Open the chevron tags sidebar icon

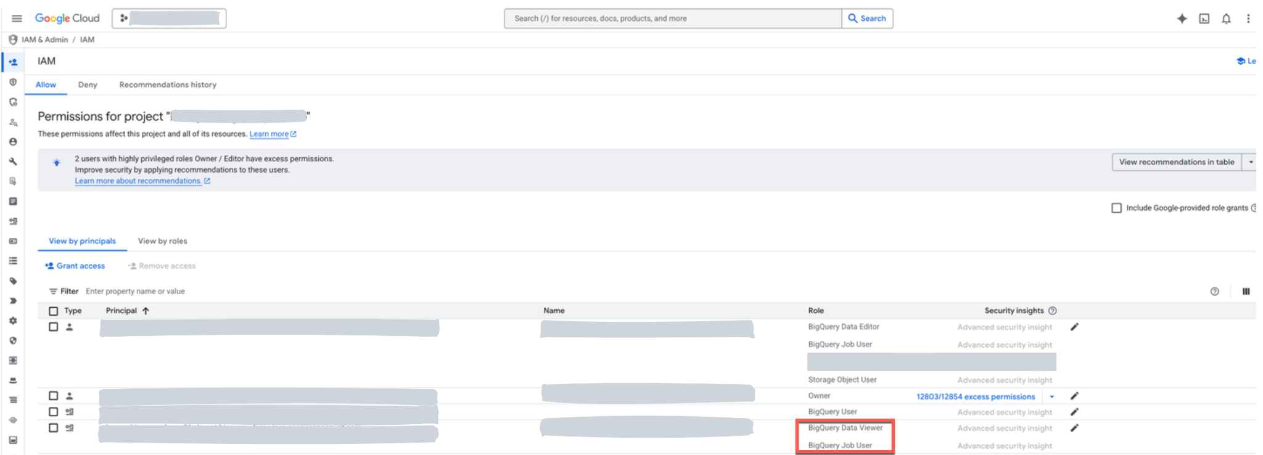tap(13, 301)
